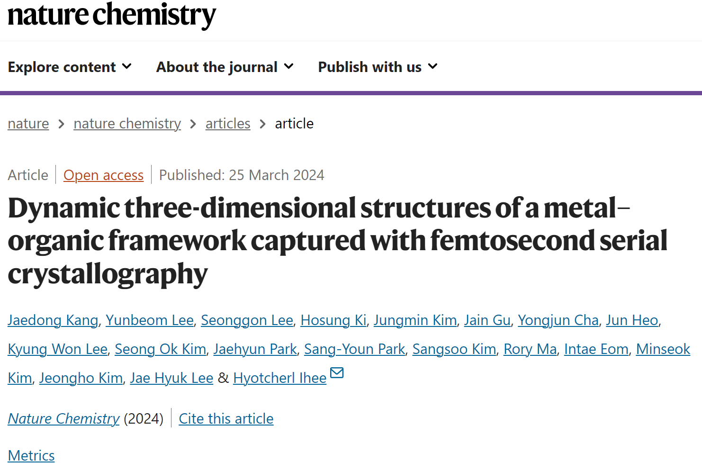Select author Hyotcherl Ihee's name

(x=280, y=378)
